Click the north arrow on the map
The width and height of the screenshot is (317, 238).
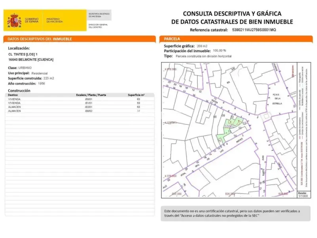(293, 71)
